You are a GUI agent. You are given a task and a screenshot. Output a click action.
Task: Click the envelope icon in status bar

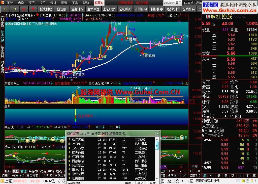point(238,181)
